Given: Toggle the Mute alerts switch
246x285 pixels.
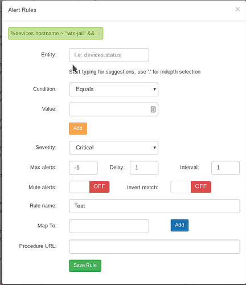Looking at the screenshot, I should (x=89, y=187).
